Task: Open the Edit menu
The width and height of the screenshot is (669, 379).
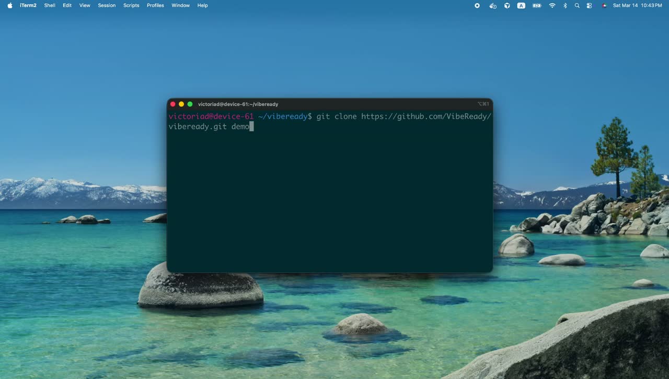Action: [x=67, y=5]
